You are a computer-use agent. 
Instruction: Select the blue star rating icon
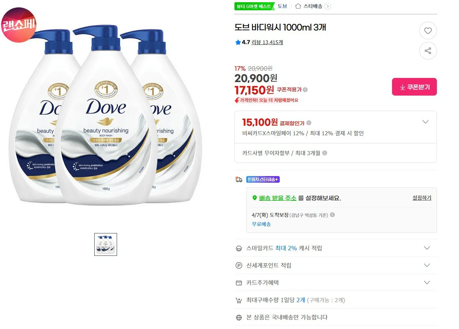pos(237,42)
